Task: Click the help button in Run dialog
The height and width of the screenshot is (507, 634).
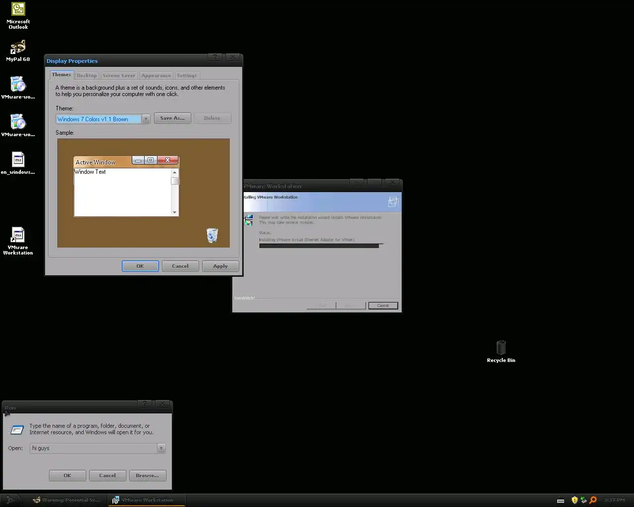Action: [144, 404]
